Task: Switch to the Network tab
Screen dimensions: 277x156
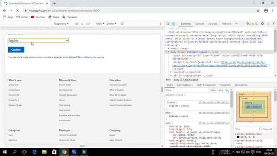Action: pos(226,24)
